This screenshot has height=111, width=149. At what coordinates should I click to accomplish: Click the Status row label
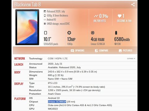coord(33,68)
